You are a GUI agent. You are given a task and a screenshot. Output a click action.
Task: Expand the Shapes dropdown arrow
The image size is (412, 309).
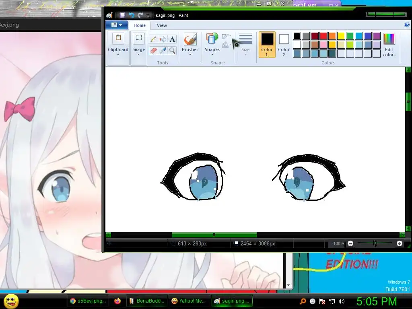coord(212,55)
